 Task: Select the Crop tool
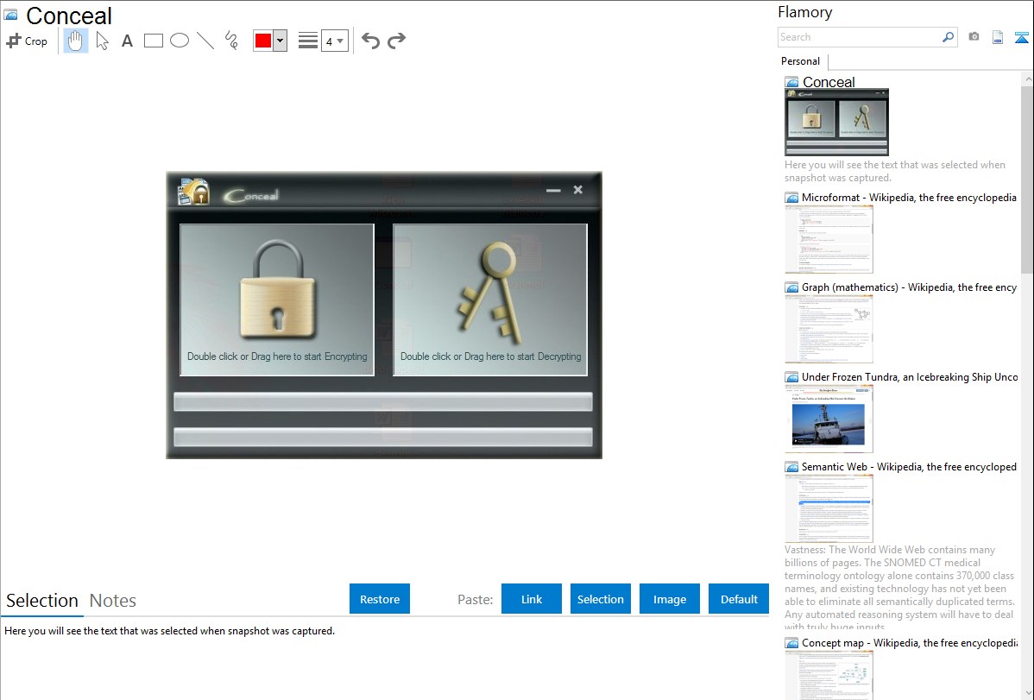point(27,41)
